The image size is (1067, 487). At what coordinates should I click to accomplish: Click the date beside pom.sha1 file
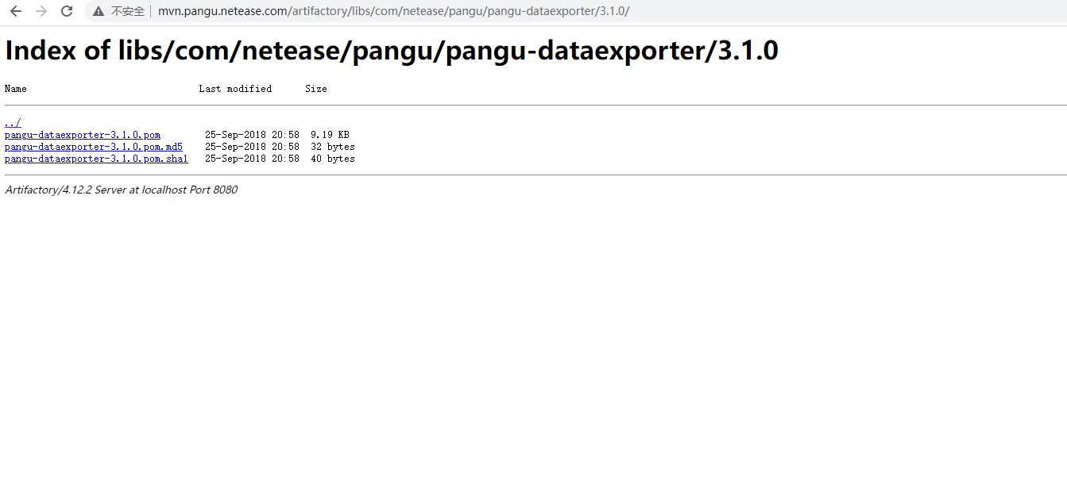(252, 159)
